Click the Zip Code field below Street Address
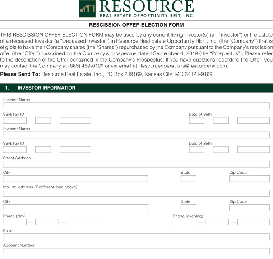The image size is (273, 259). point(249,178)
